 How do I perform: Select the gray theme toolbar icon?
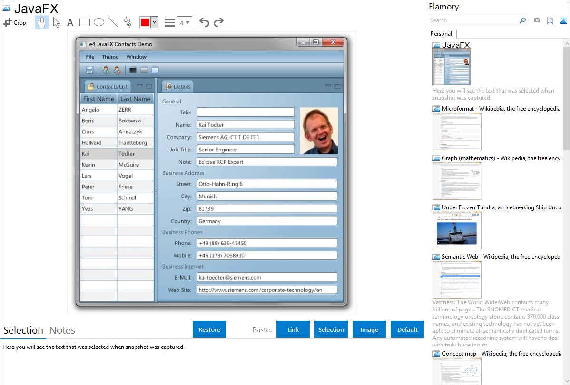tap(144, 70)
